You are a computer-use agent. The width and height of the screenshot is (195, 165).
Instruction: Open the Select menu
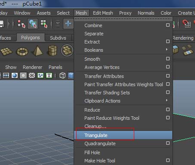point(63,13)
